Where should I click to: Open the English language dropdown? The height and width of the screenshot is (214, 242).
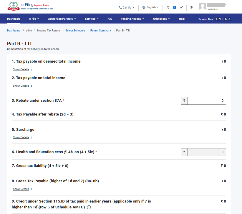point(150,7)
